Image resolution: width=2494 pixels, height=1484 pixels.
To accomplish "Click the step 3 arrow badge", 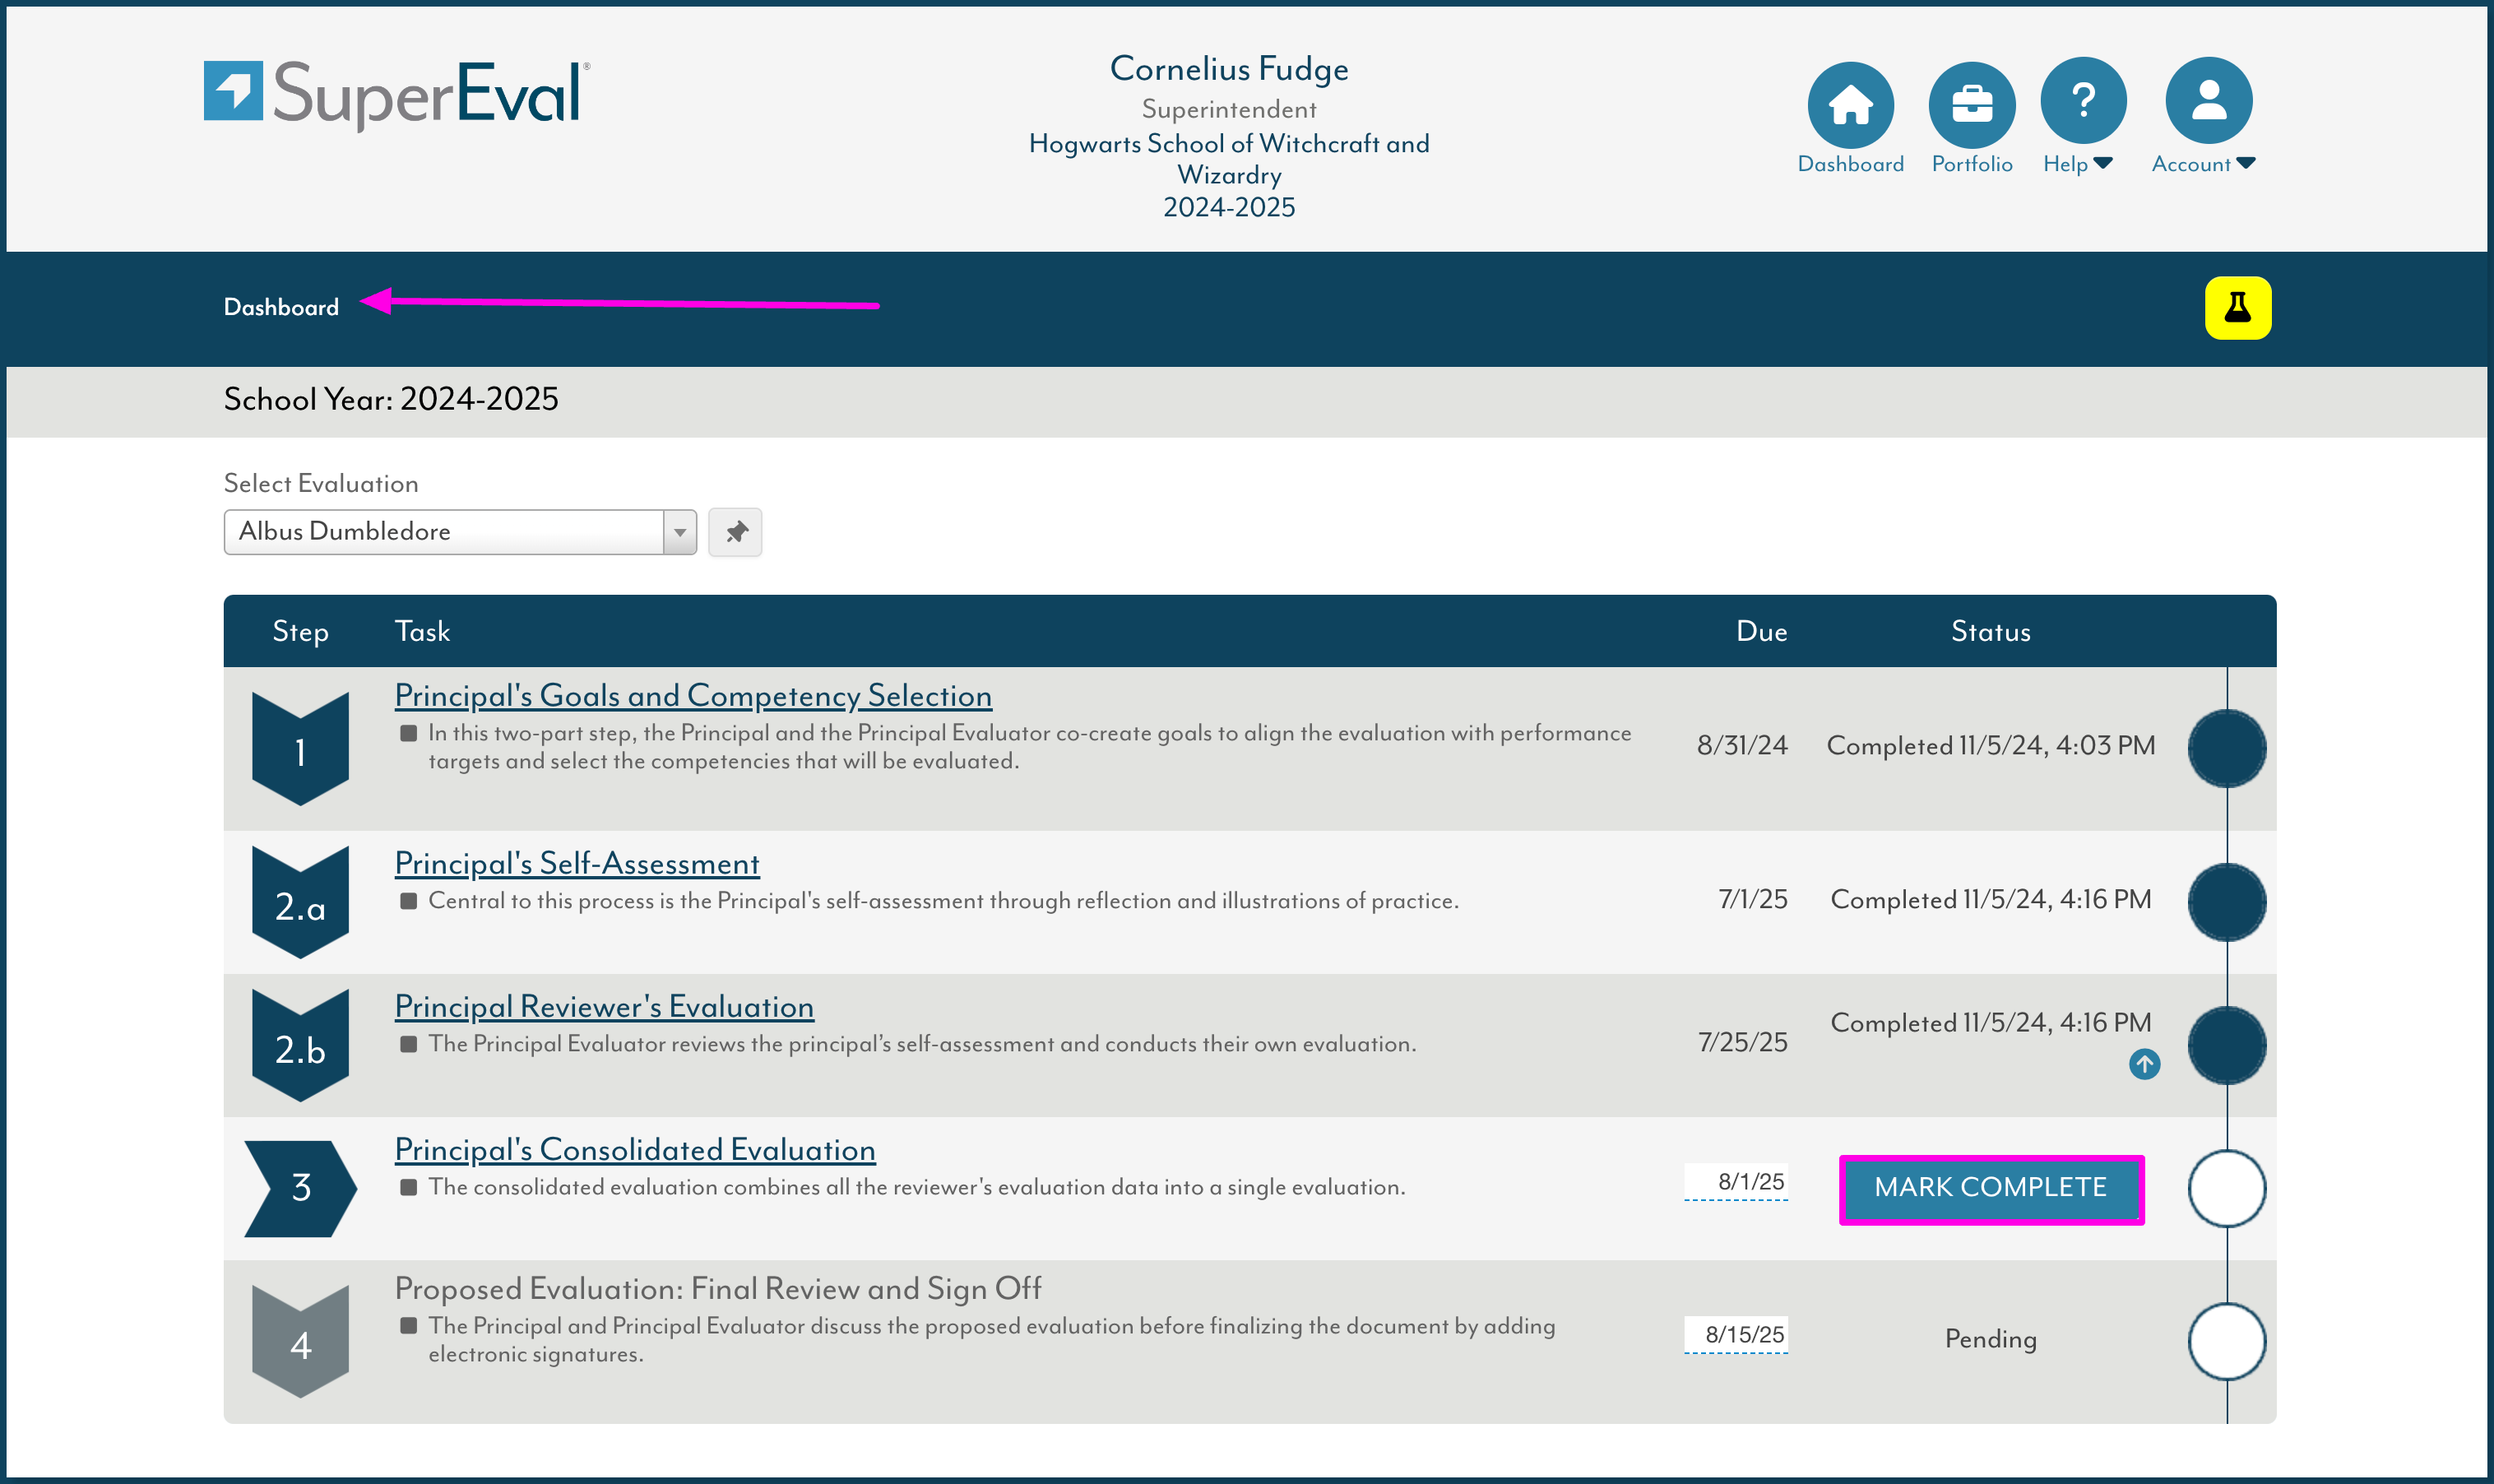I will pyautogui.click(x=300, y=1188).
